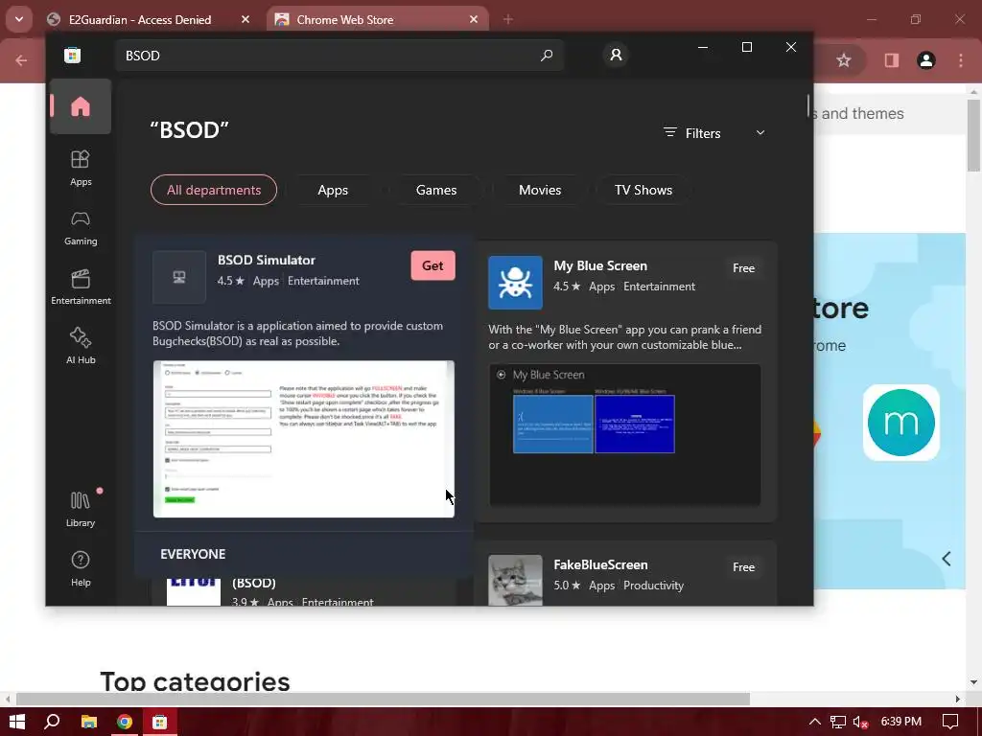Open the Windows Start menu
982x736 pixels.
tap(17, 722)
